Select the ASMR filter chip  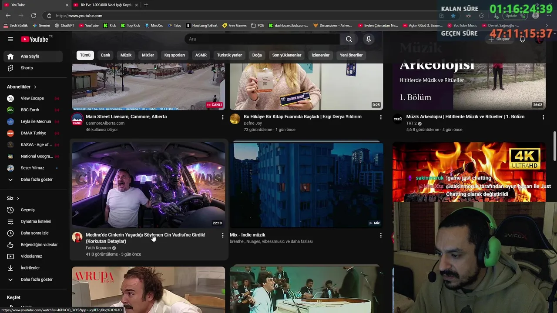(x=201, y=55)
